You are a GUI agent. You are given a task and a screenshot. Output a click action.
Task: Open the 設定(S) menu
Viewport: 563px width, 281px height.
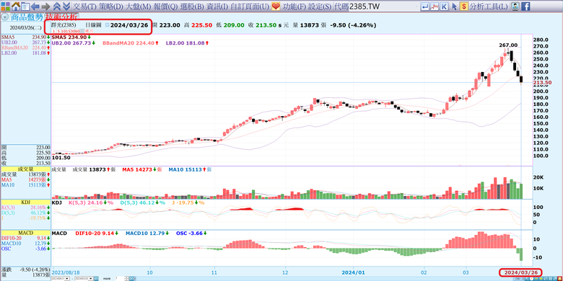[320, 6]
